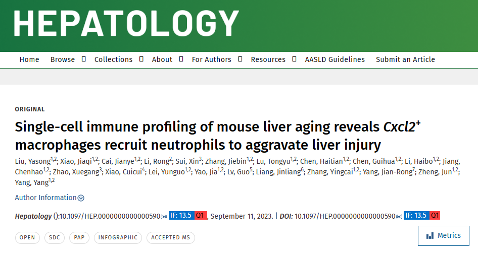The image size is (478, 258).
Task: Open the About dropdown arrow
Action: [x=181, y=59]
